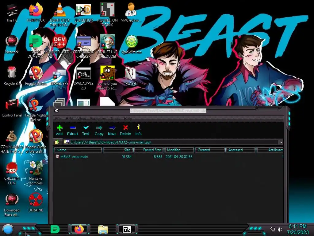
Task: Select This PC desktop icon
Action: click(12, 13)
